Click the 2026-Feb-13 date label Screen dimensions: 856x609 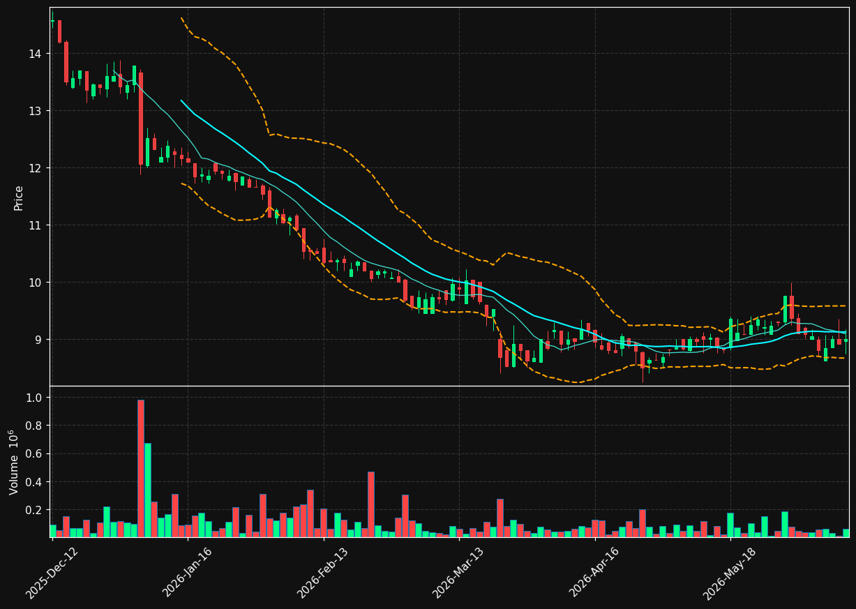point(323,573)
